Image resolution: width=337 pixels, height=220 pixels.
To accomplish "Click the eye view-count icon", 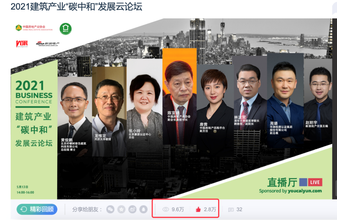I will 166,209.
